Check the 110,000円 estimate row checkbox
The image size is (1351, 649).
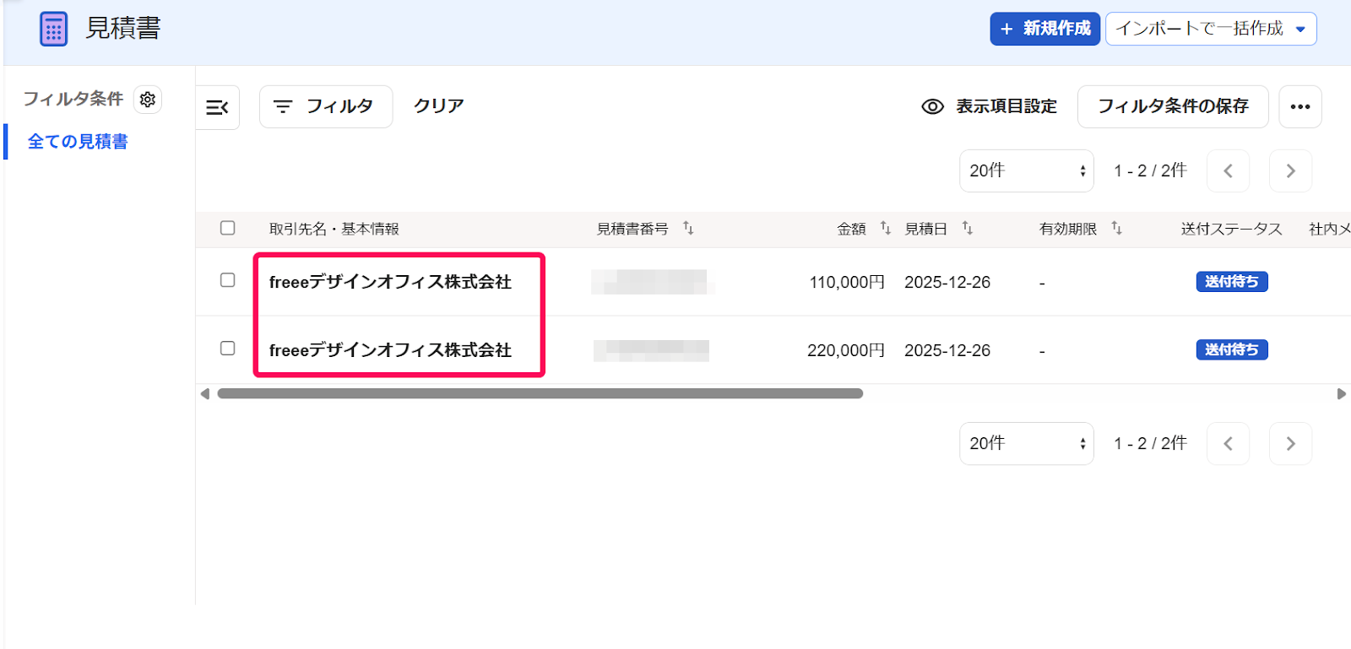227,280
